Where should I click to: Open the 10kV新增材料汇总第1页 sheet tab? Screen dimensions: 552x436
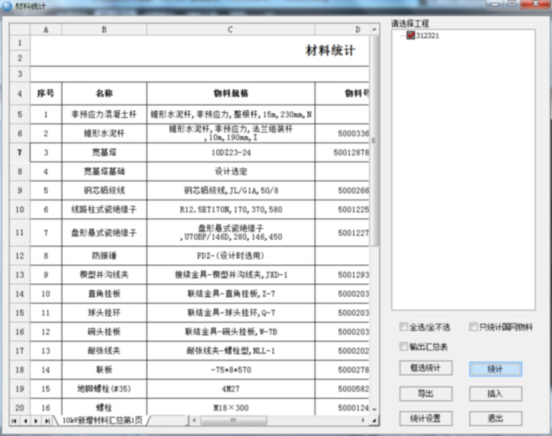101,421
